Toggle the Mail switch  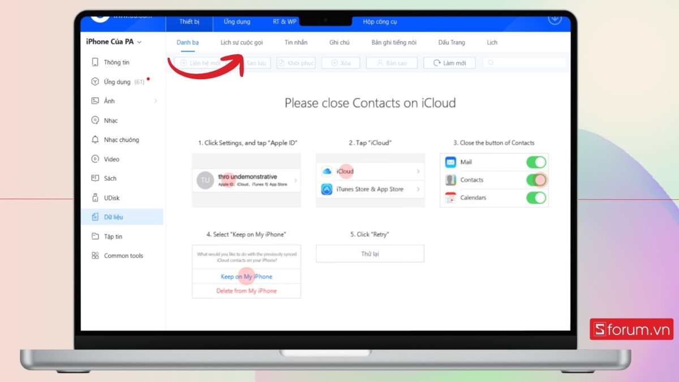point(536,162)
